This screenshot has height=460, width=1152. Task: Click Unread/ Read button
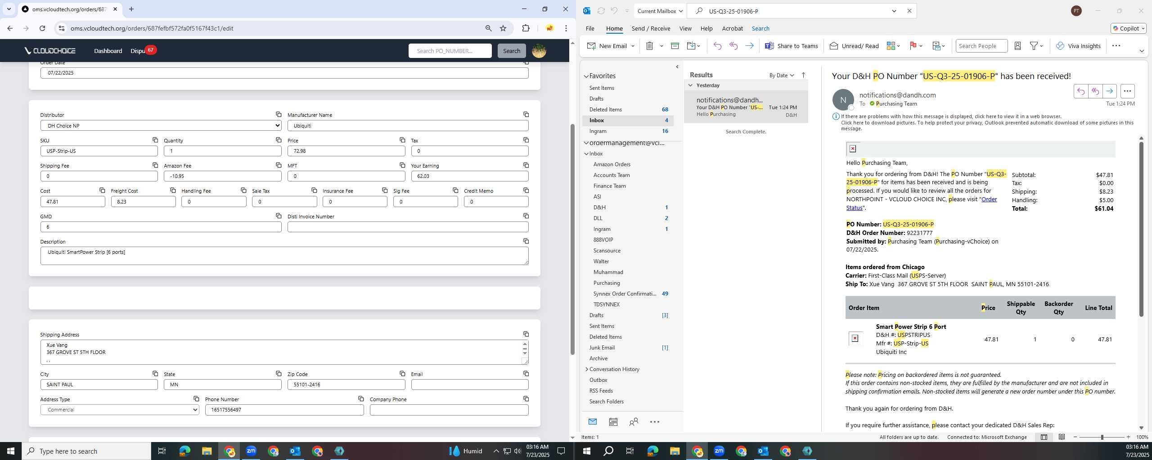pos(854,46)
